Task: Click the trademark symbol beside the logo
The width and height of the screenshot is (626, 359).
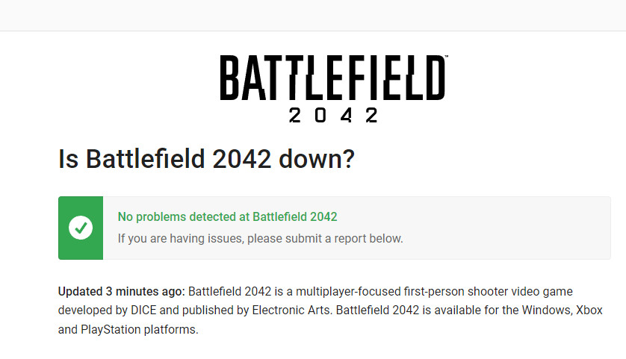Action: tap(446, 59)
